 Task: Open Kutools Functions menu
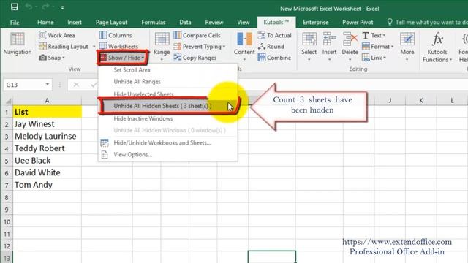point(437,47)
